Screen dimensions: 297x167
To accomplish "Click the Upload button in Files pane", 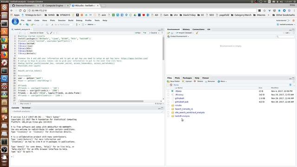I will [x=187, y=82].
